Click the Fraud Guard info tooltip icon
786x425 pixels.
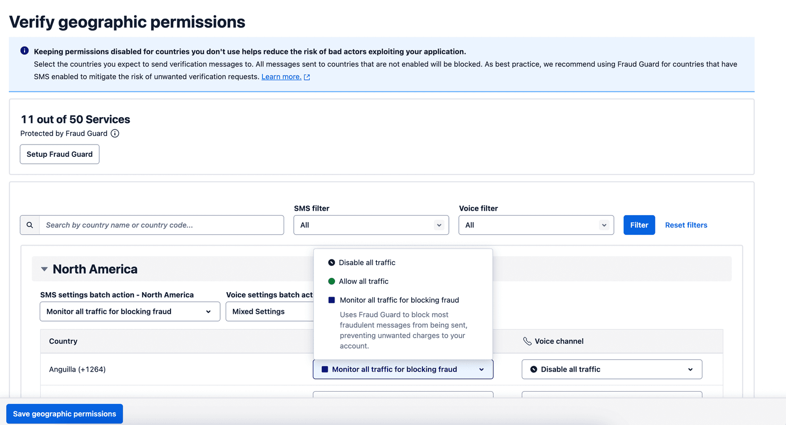[x=115, y=133]
